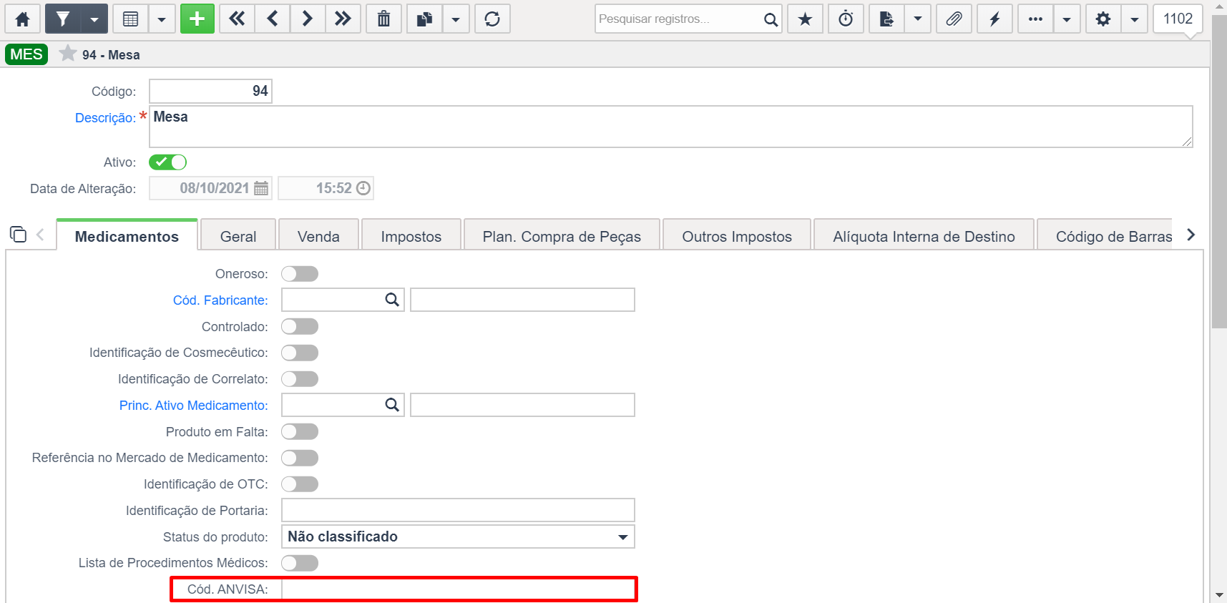
Task: Open lightning bolt actions icon
Action: click(x=995, y=19)
